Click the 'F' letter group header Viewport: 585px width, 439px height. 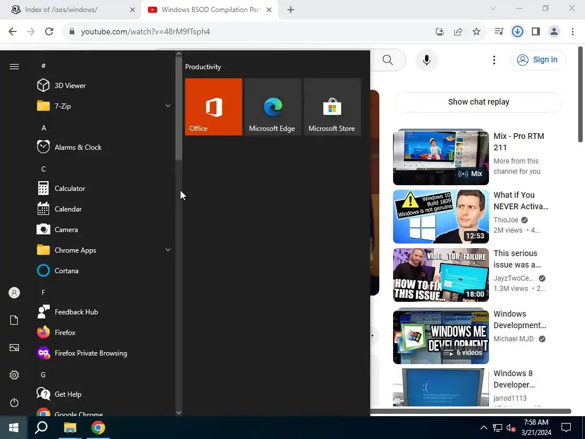(x=43, y=292)
